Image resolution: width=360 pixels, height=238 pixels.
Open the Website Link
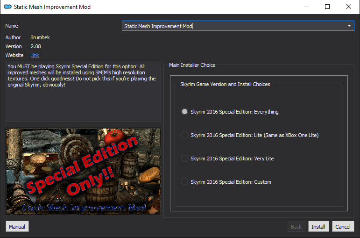pyautogui.click(x=35, y=55)
